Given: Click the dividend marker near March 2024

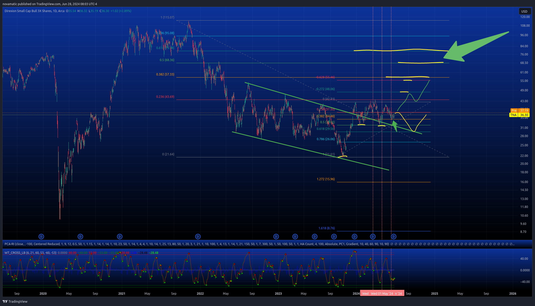Looking at the screenshot, I should pyautogui.click(x=373, y=236).
